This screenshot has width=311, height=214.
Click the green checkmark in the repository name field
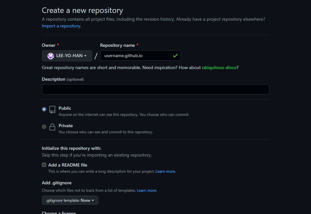click(175, 56)
